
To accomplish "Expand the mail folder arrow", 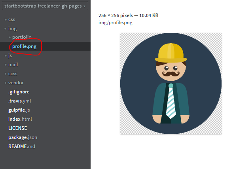I will click(6, 65).
